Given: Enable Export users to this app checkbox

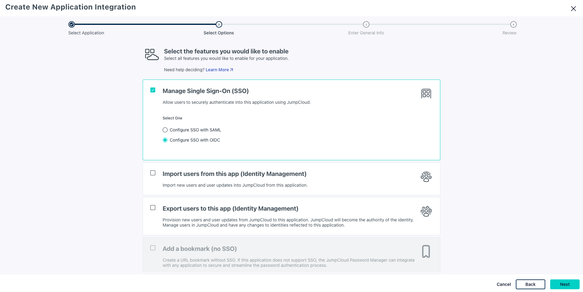Looking at the screenshot, I should coord(153,208).
